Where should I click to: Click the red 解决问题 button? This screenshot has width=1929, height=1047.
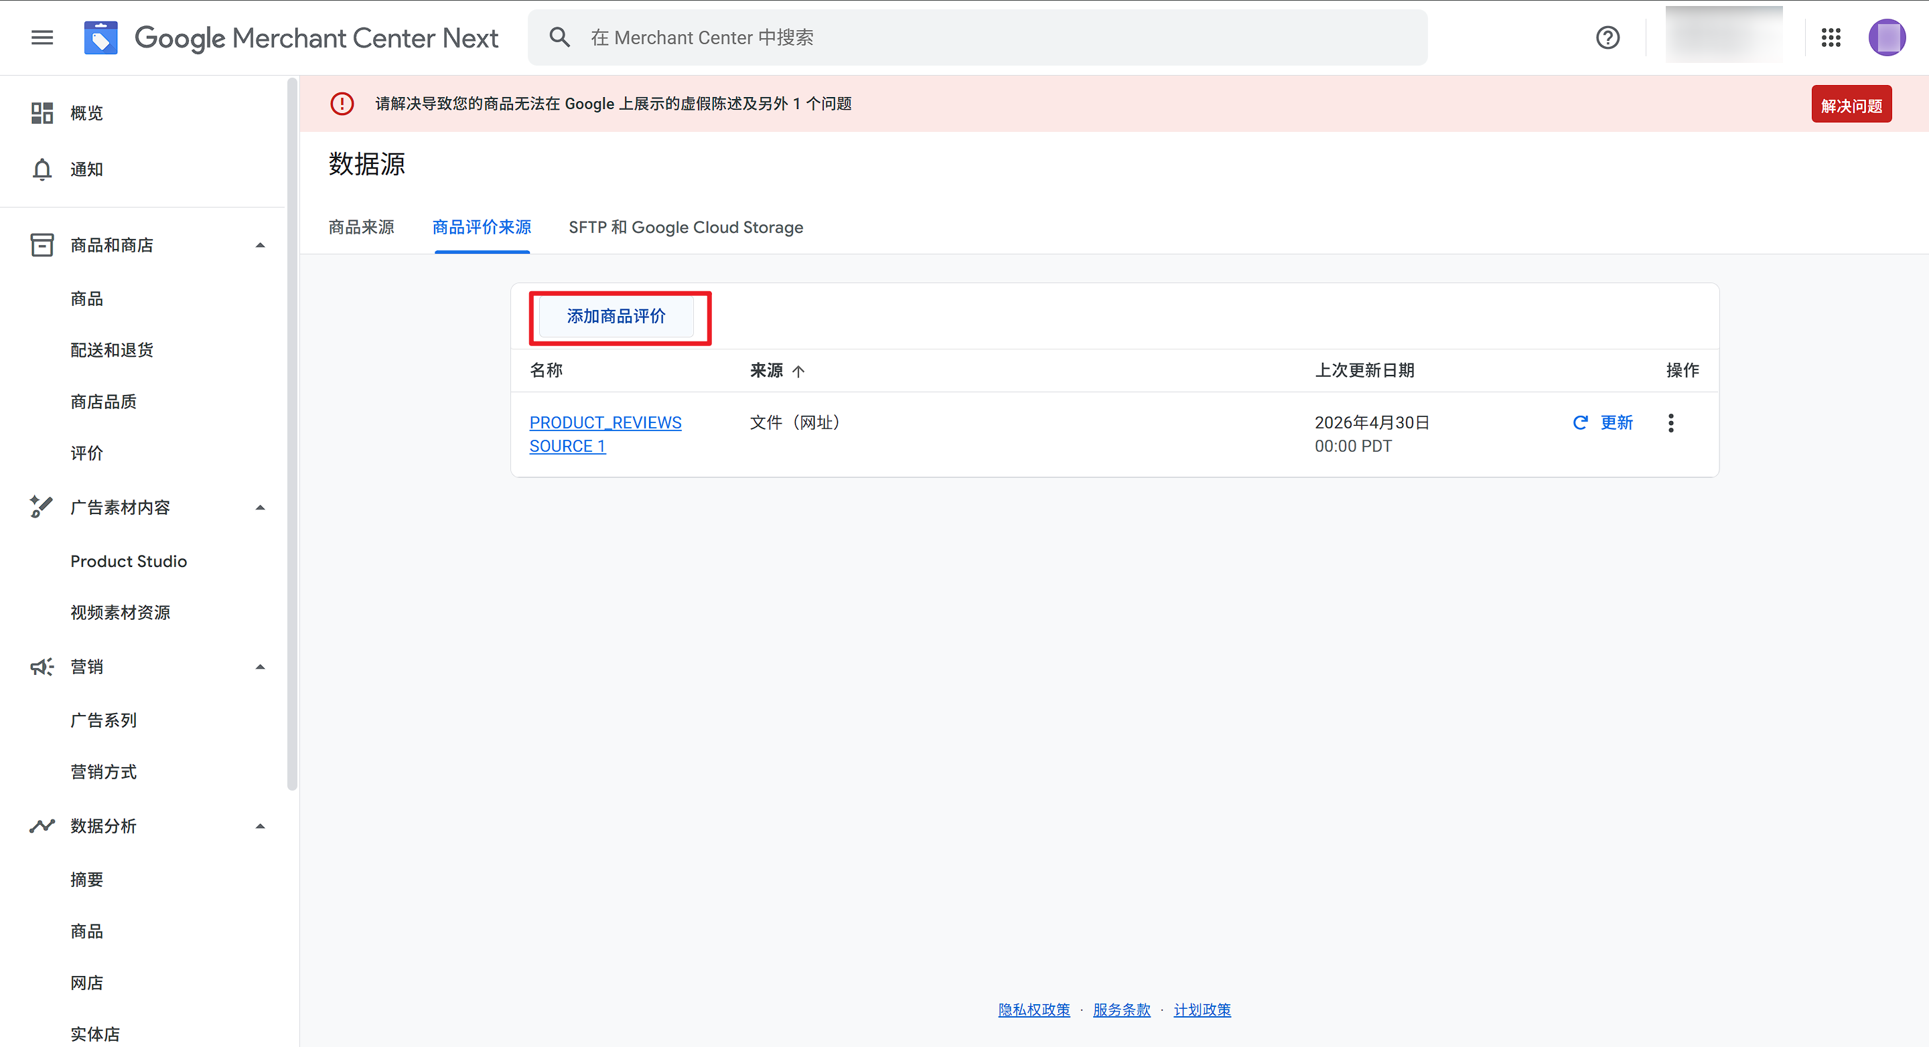[x=1851, y=105]
